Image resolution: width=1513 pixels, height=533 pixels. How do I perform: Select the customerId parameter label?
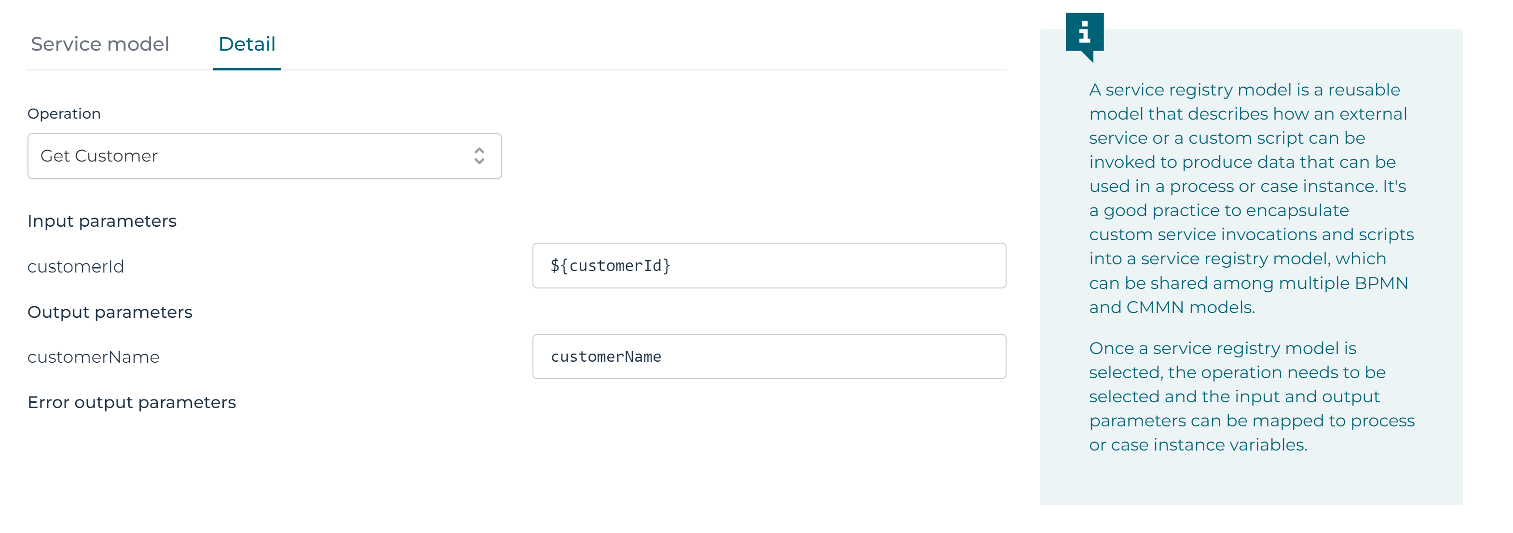pos(76,266)
